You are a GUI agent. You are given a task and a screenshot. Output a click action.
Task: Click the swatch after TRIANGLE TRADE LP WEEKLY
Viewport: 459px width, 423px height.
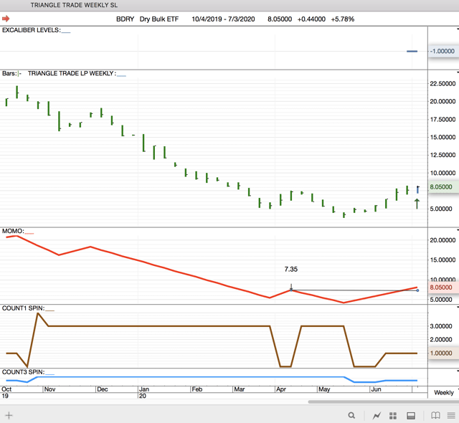121,75
